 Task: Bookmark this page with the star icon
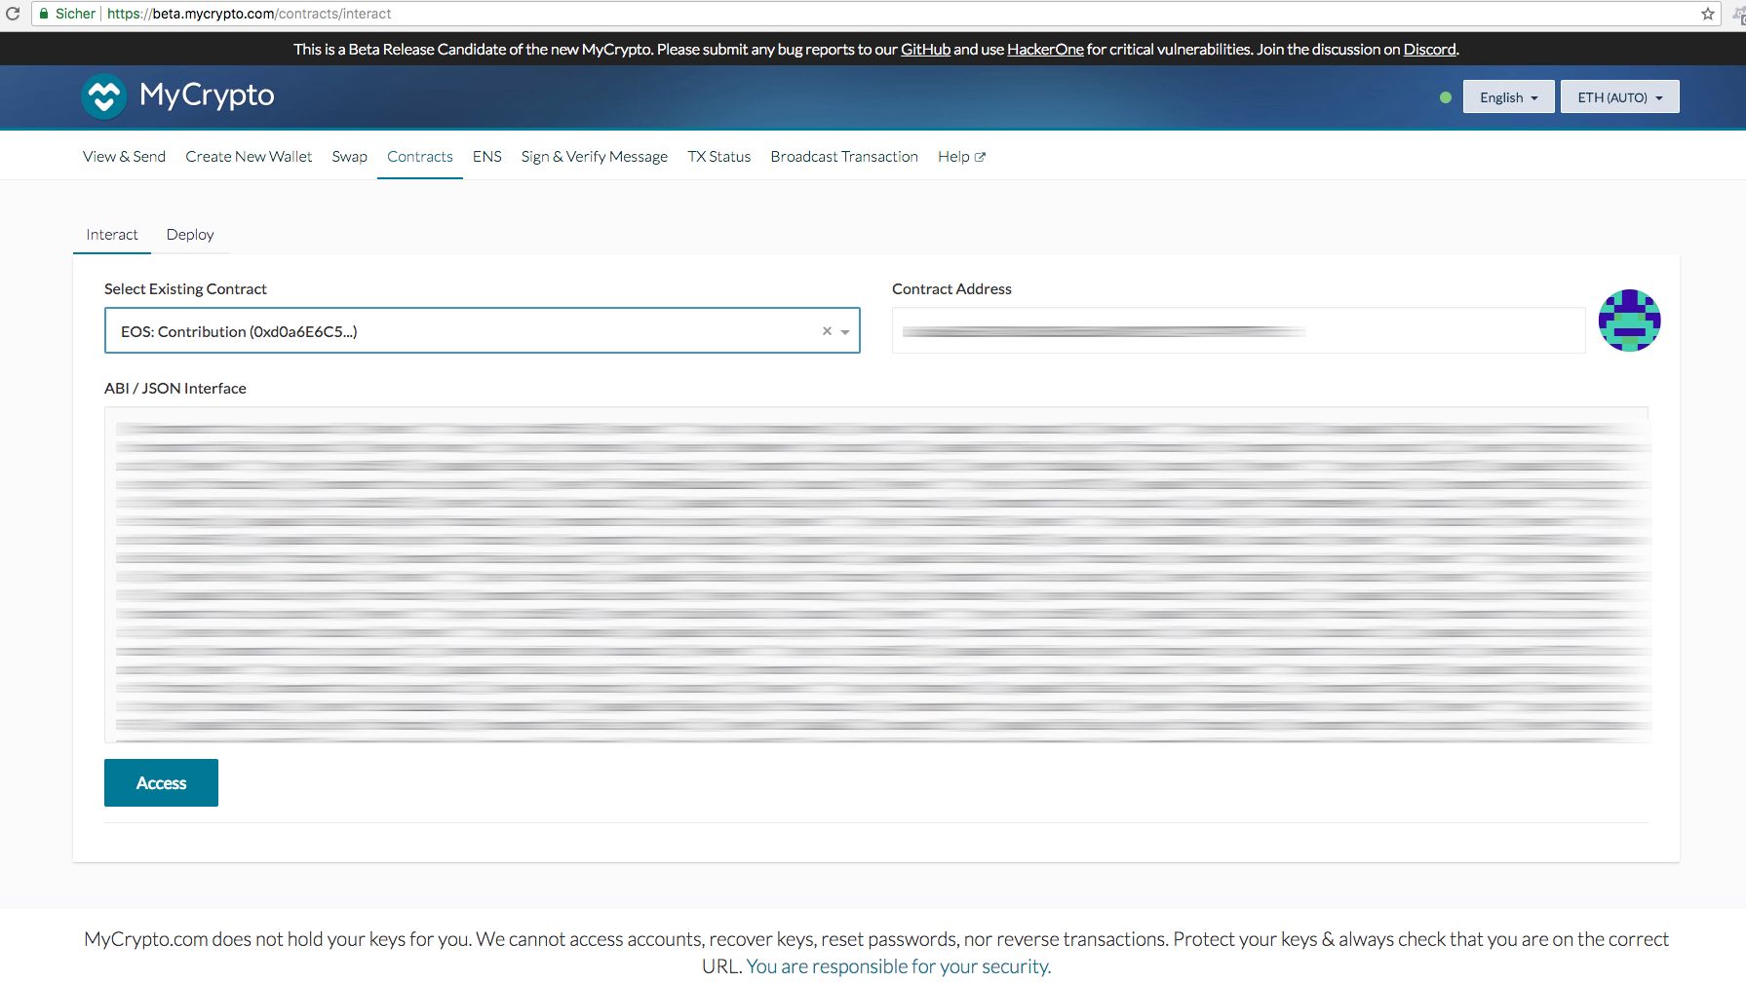[1708, 14]
